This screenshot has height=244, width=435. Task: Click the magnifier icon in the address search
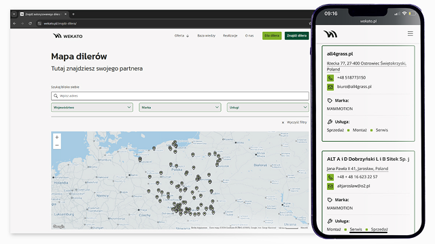coord(56,96)
